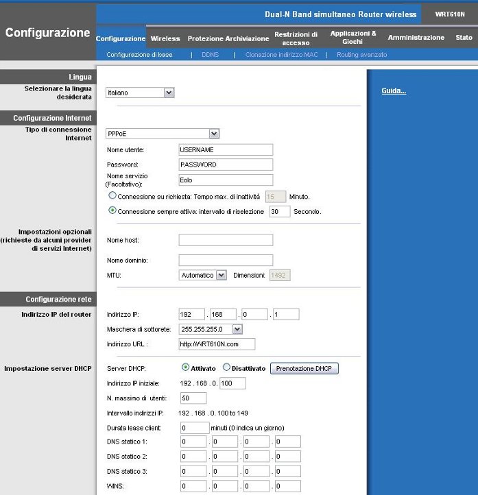Click the Nome dominio input field

tap(226, 260)
